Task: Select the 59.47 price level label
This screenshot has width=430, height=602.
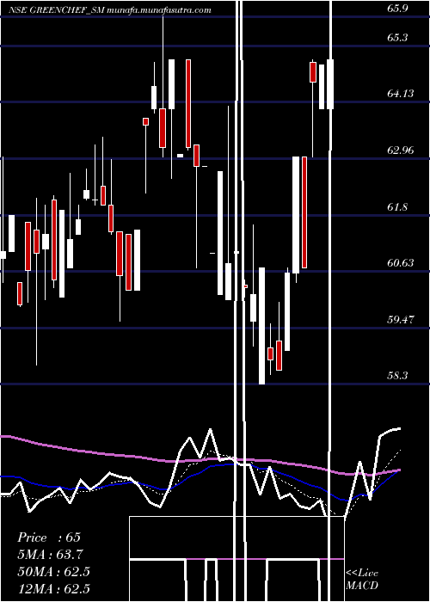Action: (x=401, y=319)
